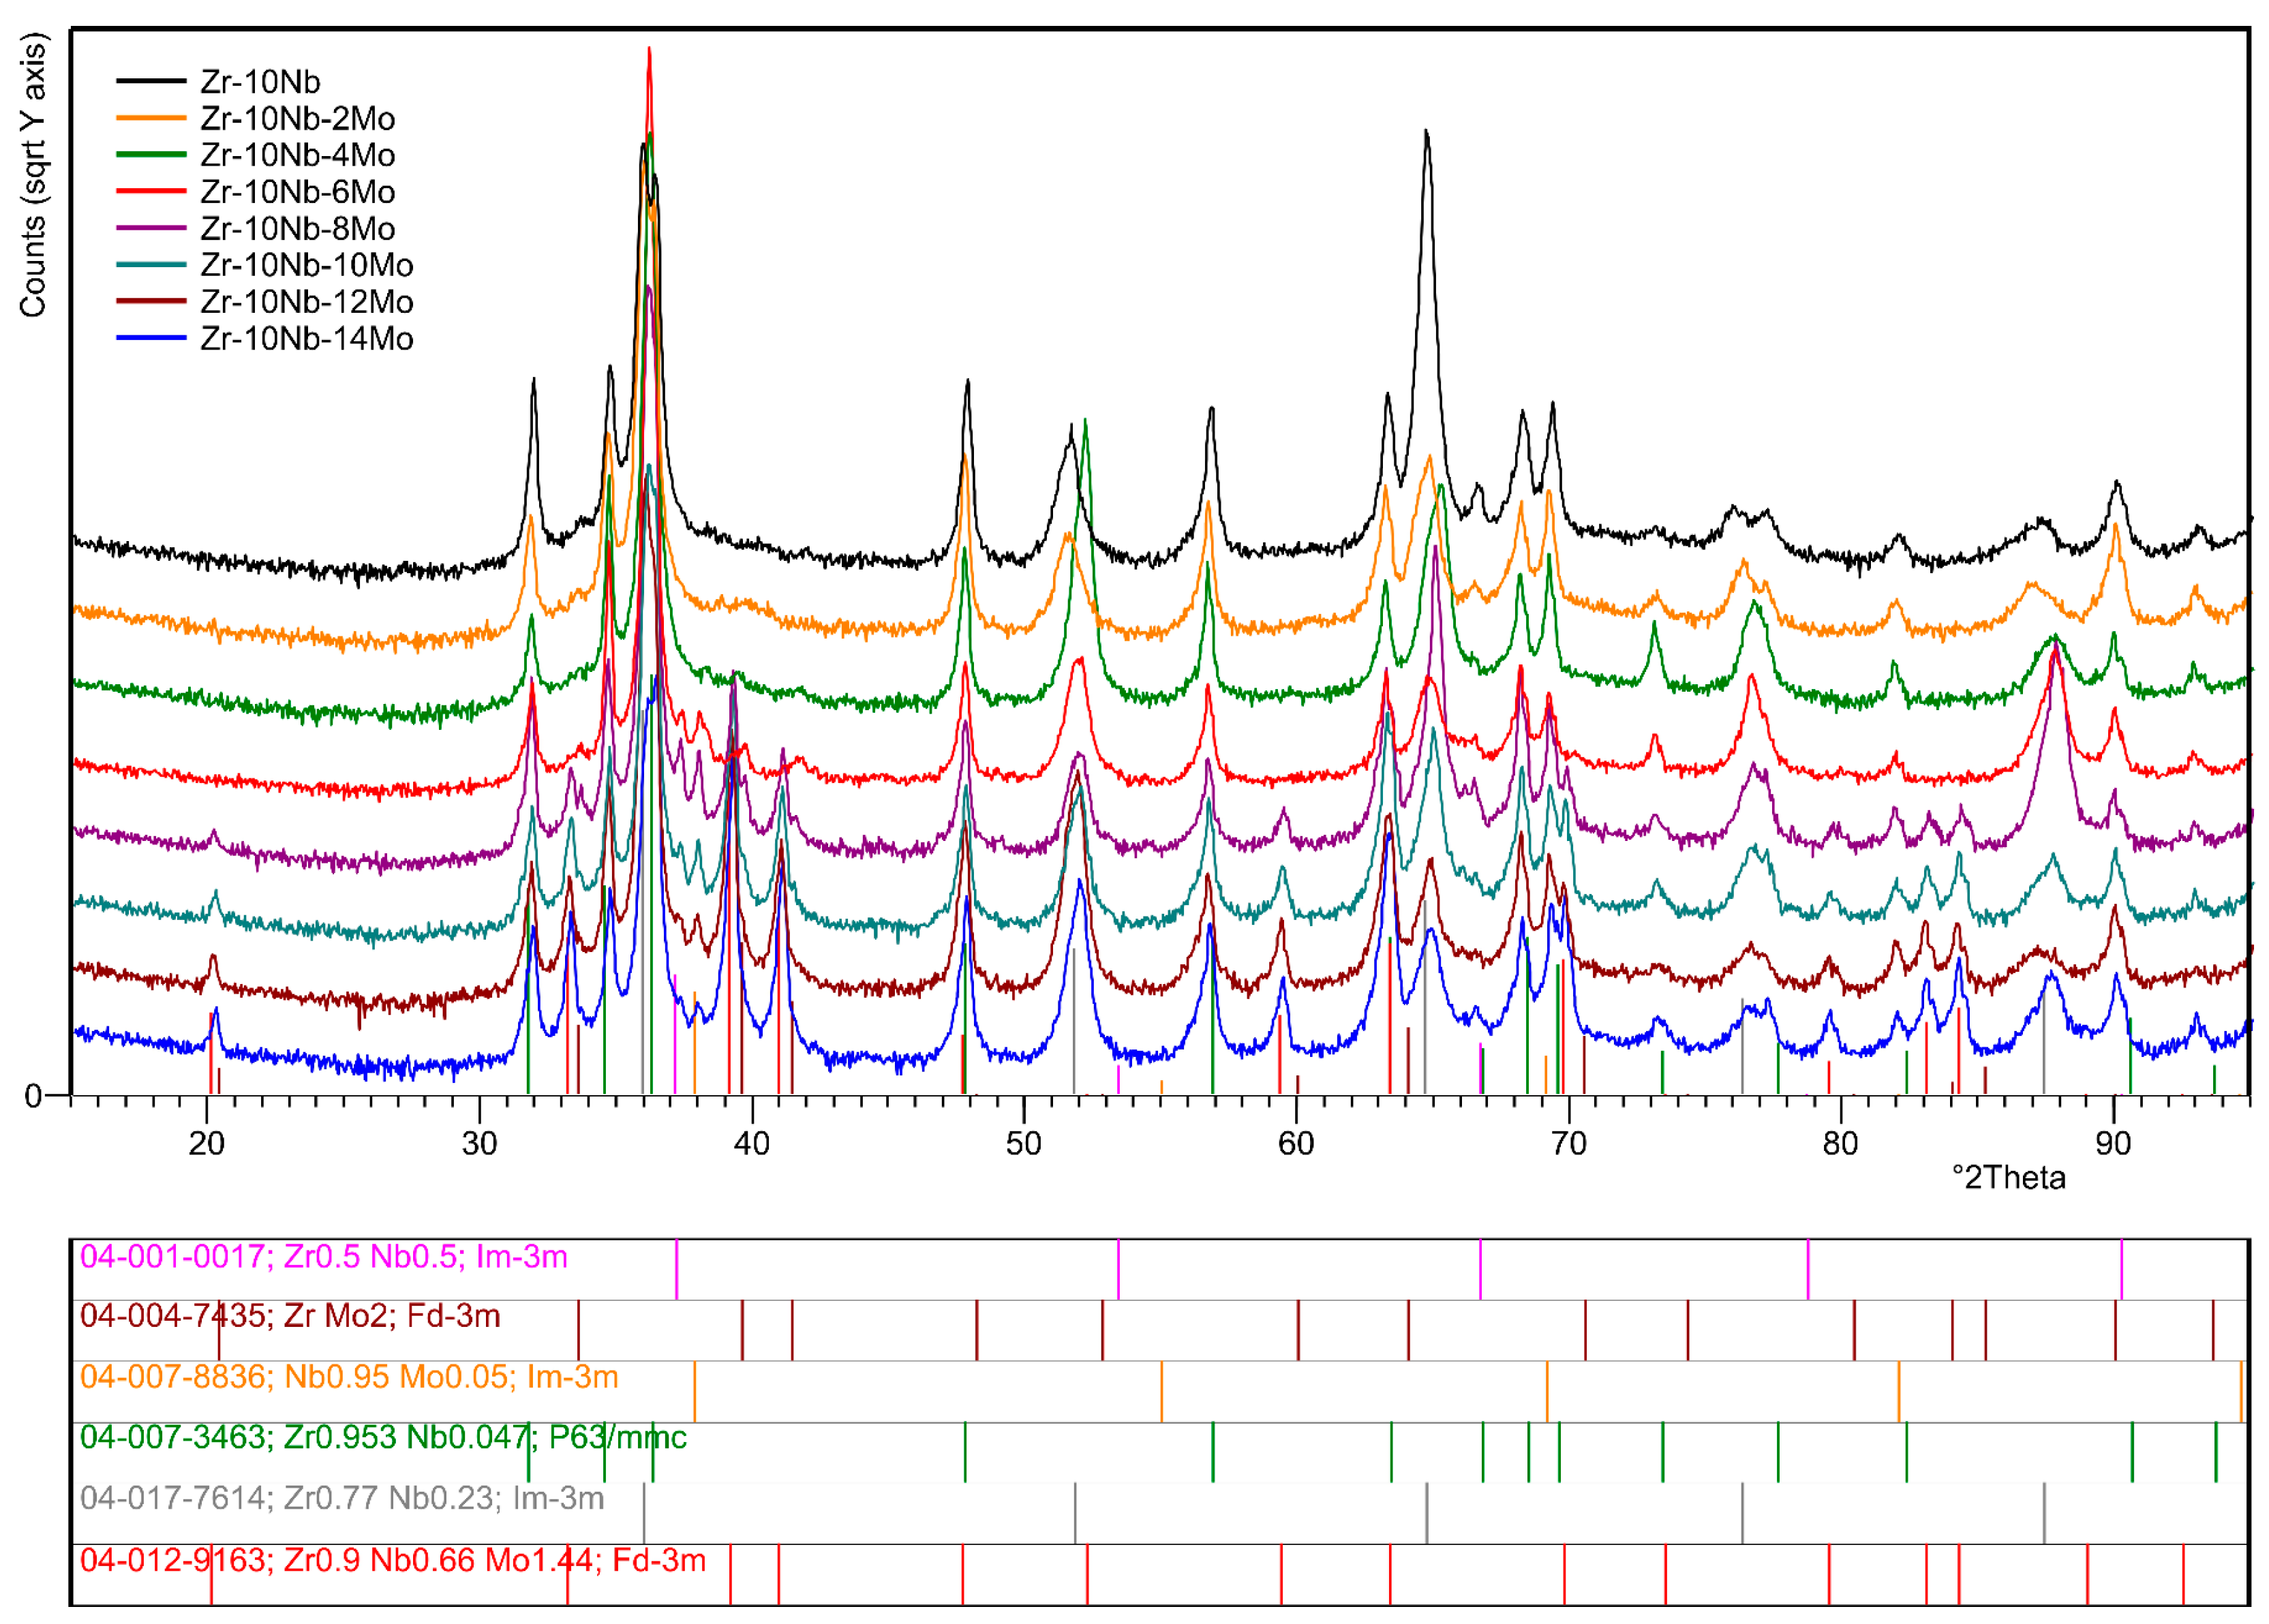Select the Zr-10Nb-6Mo legend label
The width and height of the screenshot is (2269, 1624).
tap(297, 192)
